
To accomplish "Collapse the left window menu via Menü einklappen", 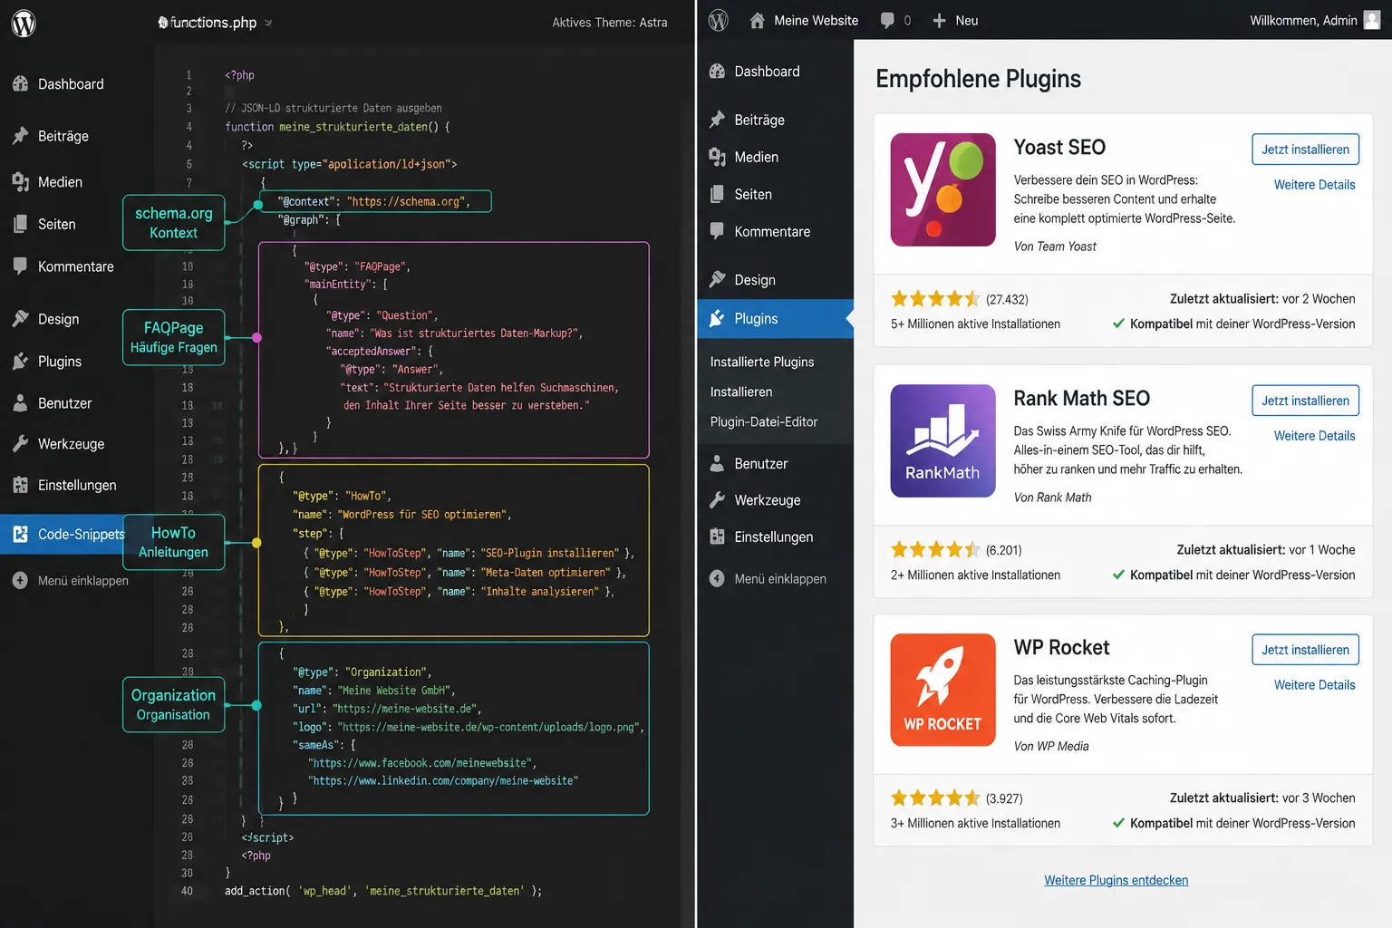I will point(70,580).
